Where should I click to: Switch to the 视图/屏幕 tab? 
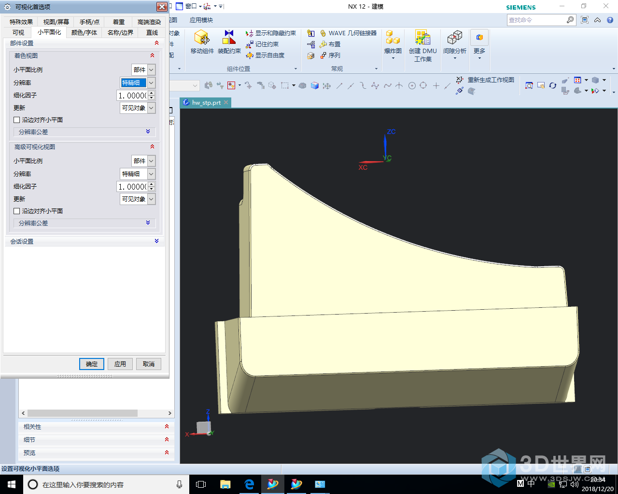[56, 22]
